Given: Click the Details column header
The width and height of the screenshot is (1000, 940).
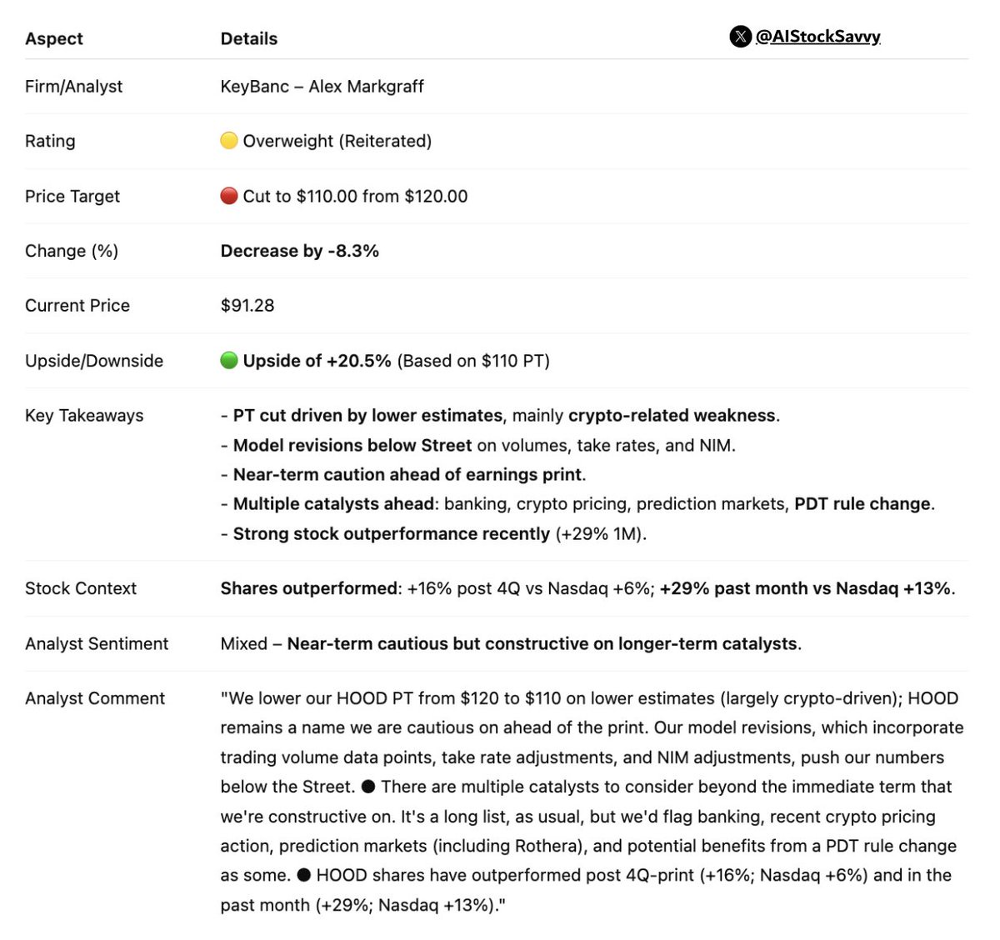Looking at the screenshot, I should point(249,38).
